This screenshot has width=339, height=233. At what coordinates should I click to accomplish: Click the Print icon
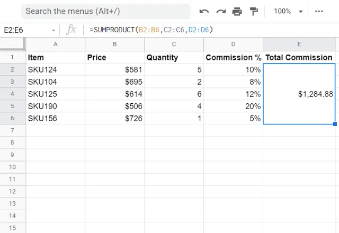(237, 11)
